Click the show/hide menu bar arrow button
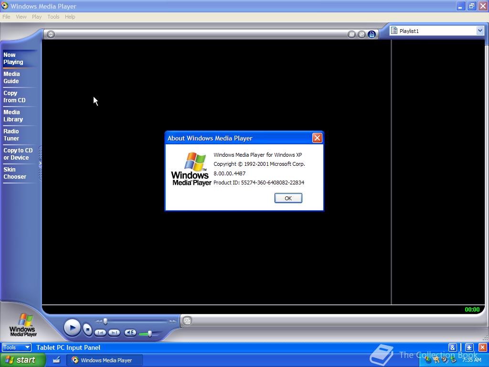This screenshot has height=367, width=489. click(51, 34)
